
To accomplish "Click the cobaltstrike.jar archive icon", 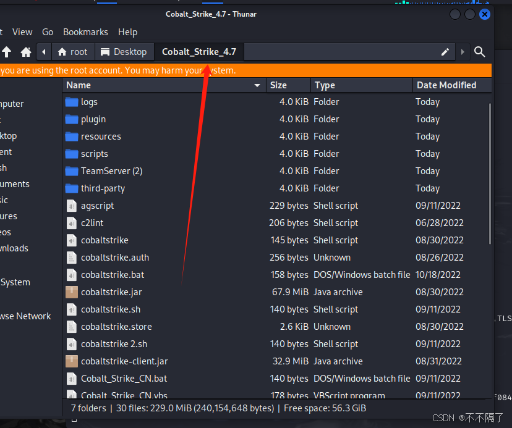I will [x=72, y=292].
